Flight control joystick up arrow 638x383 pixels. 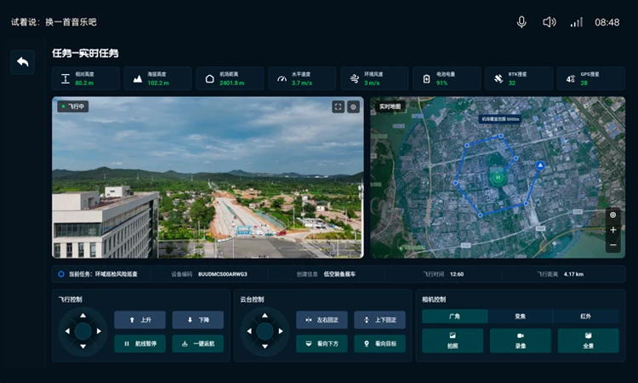pyautogui.click(x=83, y=316)
